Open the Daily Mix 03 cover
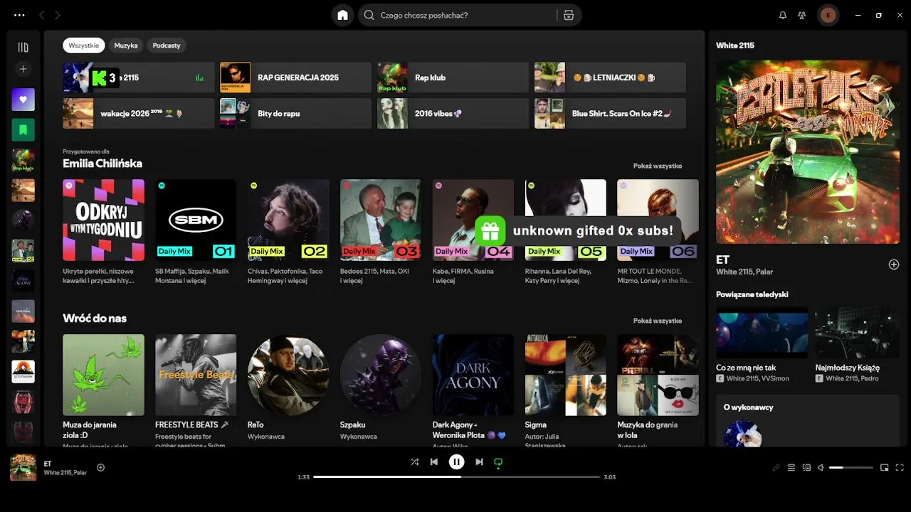Viewport: 911px width, 512px height. (x=381, y=220)
